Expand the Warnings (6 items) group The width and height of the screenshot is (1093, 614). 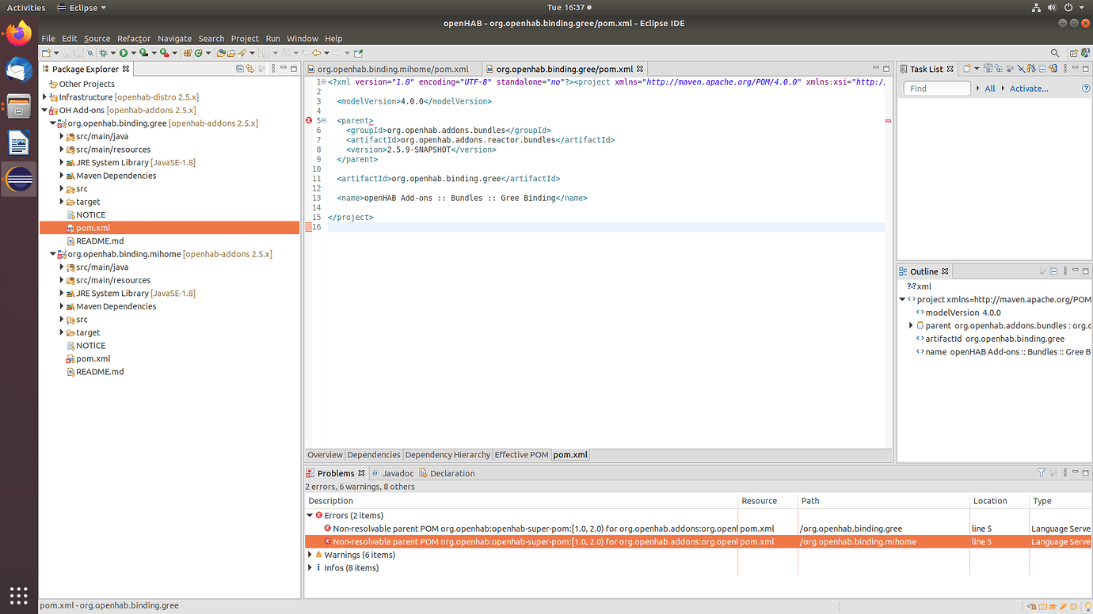(x=310, y=555)
